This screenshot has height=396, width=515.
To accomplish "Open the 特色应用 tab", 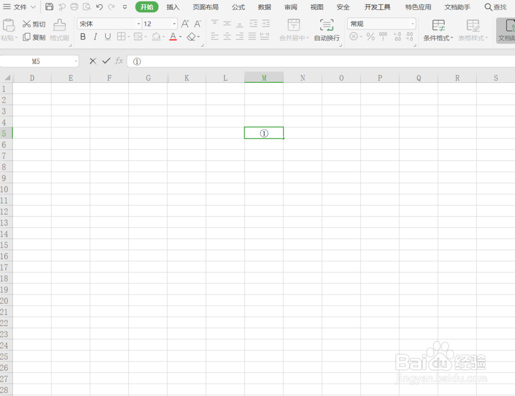I will click(x=418, y=7).
